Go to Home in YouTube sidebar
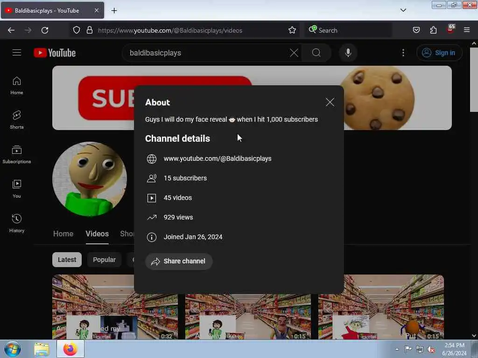Image resolution: width=478 pixels, height=358 pixels. tap(17, 86)
